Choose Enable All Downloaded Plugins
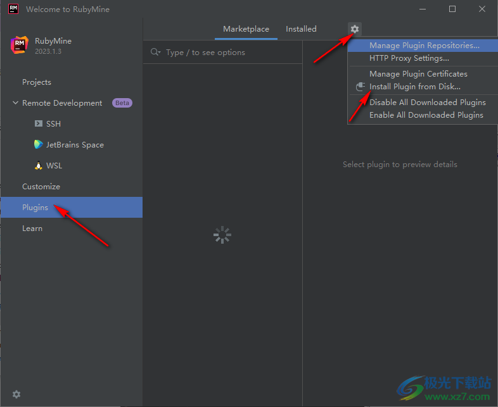 [x=426, y=115]
